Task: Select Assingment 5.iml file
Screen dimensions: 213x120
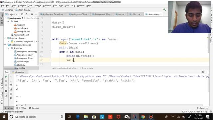Action: (x=21, y=35)
